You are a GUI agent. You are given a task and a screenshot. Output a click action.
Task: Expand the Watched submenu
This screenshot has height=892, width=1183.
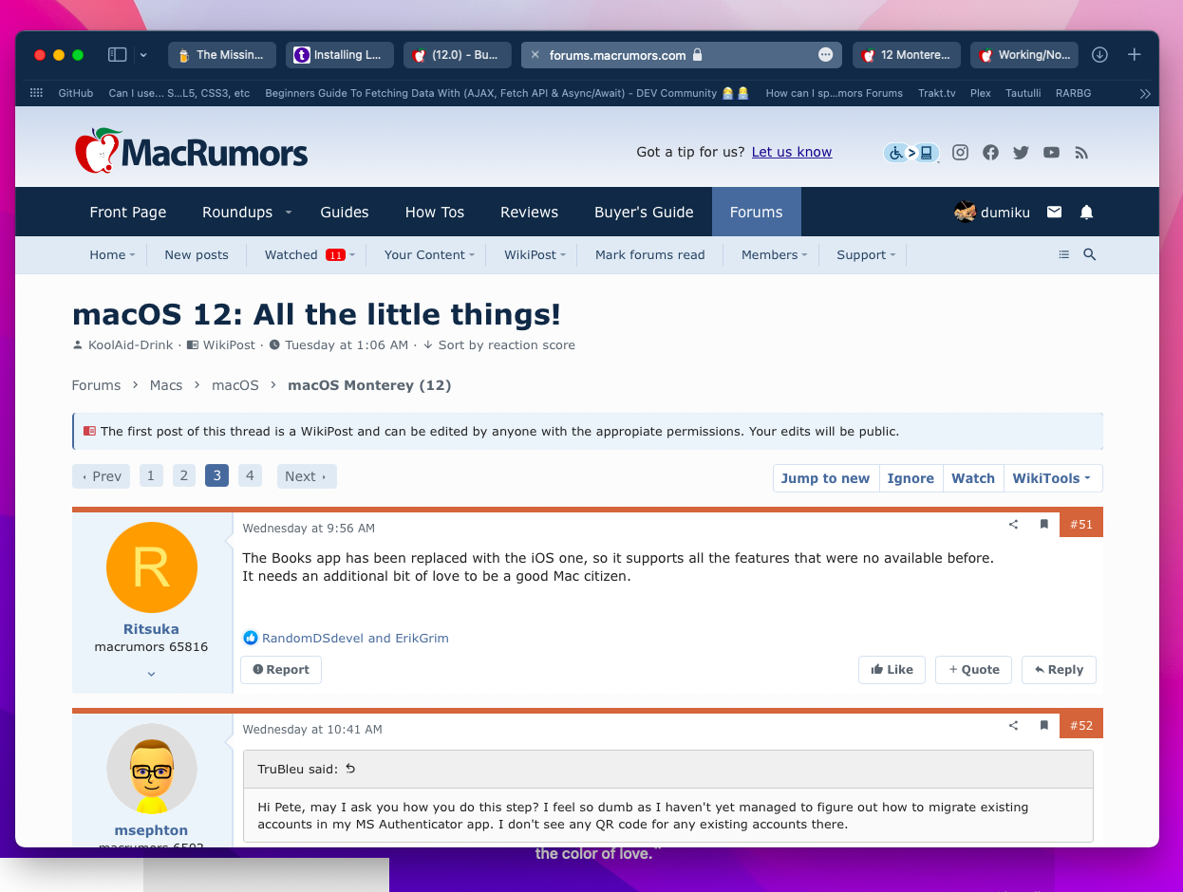pos(352,255)
